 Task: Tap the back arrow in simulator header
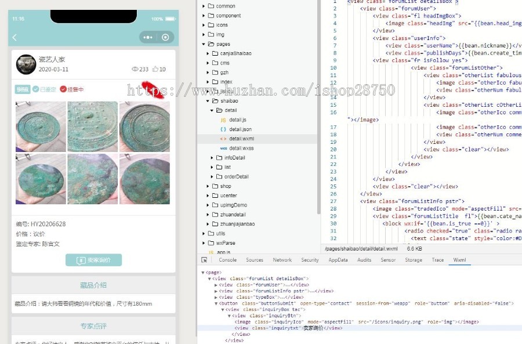tap(14, 37)
